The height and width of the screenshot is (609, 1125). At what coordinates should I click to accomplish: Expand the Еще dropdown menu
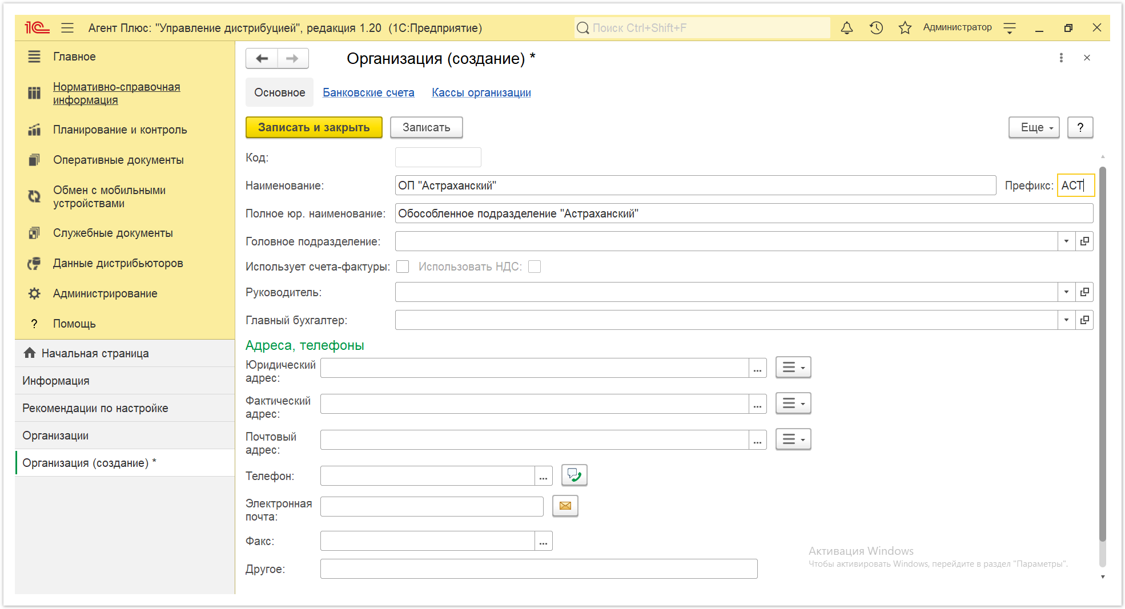coord(1034,127)
